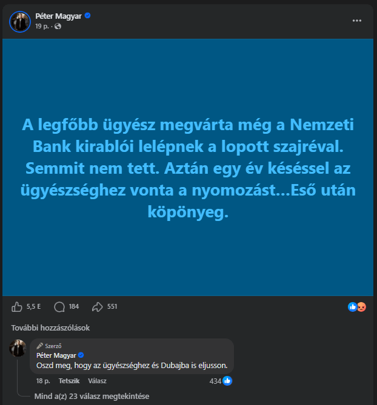The width and height of the screenshot is (377, 405).
Task: Click the verified badge beside the post author name
Action: [x=88, y=15]
